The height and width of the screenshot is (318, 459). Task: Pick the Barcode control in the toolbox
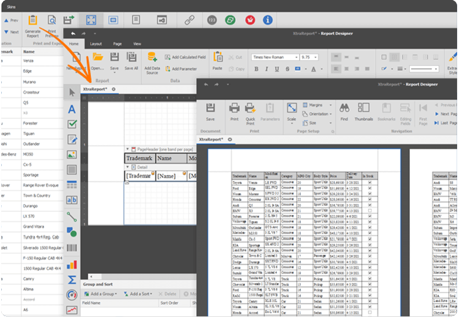72,248
